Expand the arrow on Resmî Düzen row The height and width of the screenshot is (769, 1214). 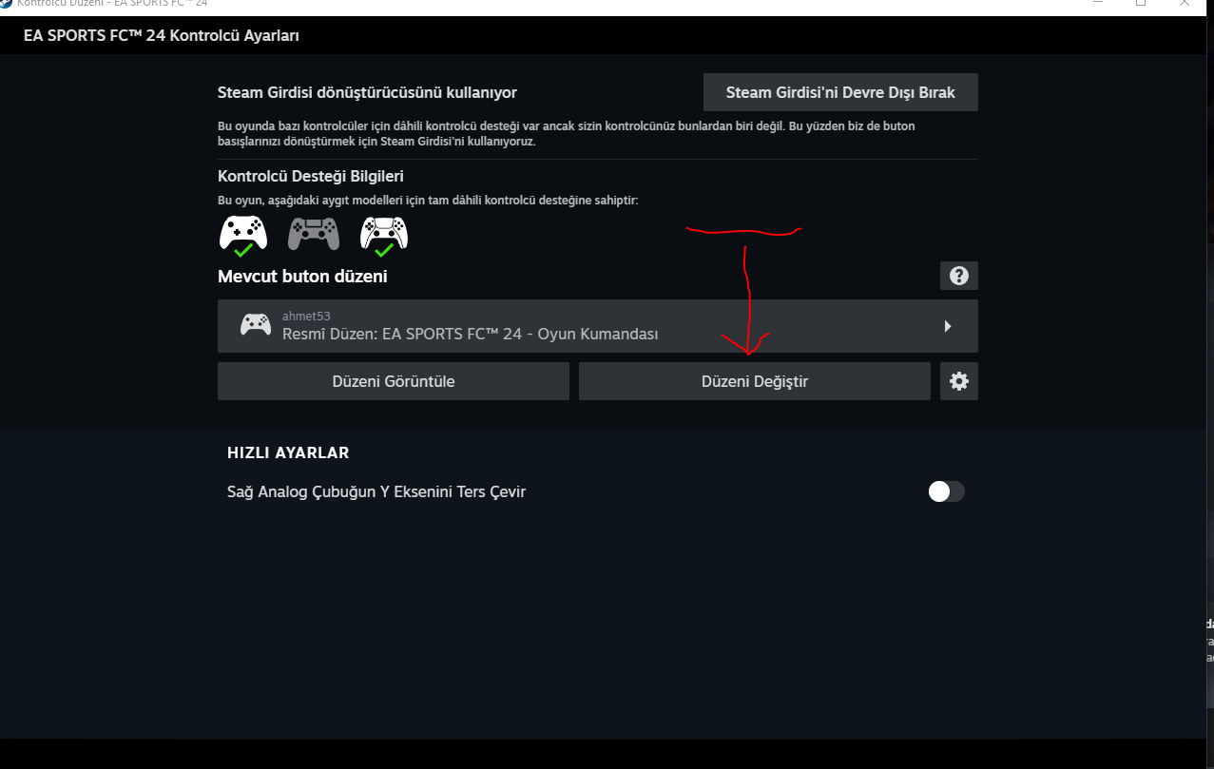[x=948, y=326]
